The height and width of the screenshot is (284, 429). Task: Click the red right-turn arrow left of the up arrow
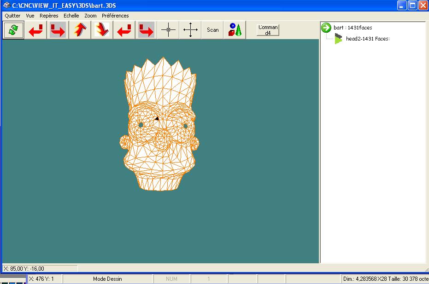click(x=58, y=30)
